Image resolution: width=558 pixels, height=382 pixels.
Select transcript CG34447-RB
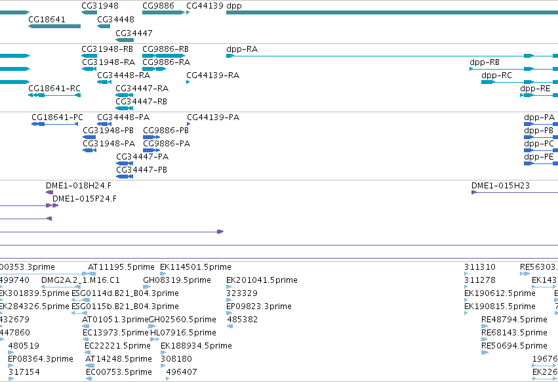point(141,102)
